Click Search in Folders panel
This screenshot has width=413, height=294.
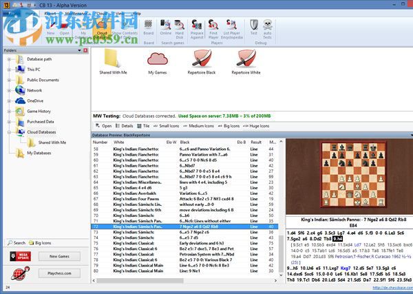point(17,243)
